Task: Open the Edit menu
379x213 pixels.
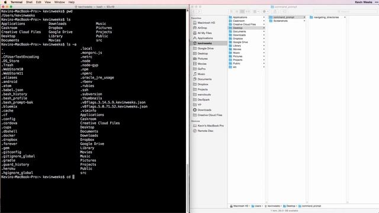Action: (38, 2)
